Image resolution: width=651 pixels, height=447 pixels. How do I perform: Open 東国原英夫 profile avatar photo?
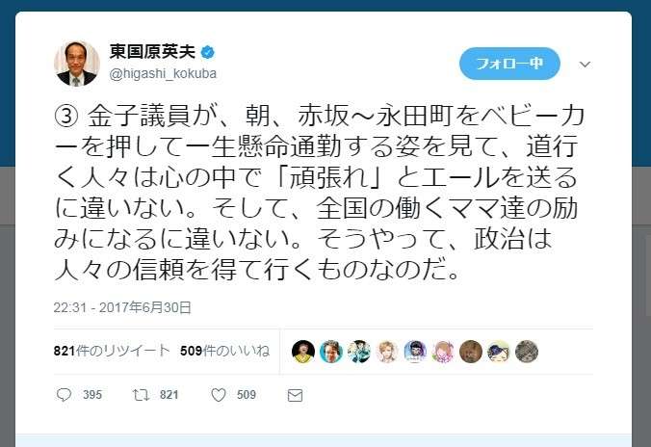click(77, 64)
